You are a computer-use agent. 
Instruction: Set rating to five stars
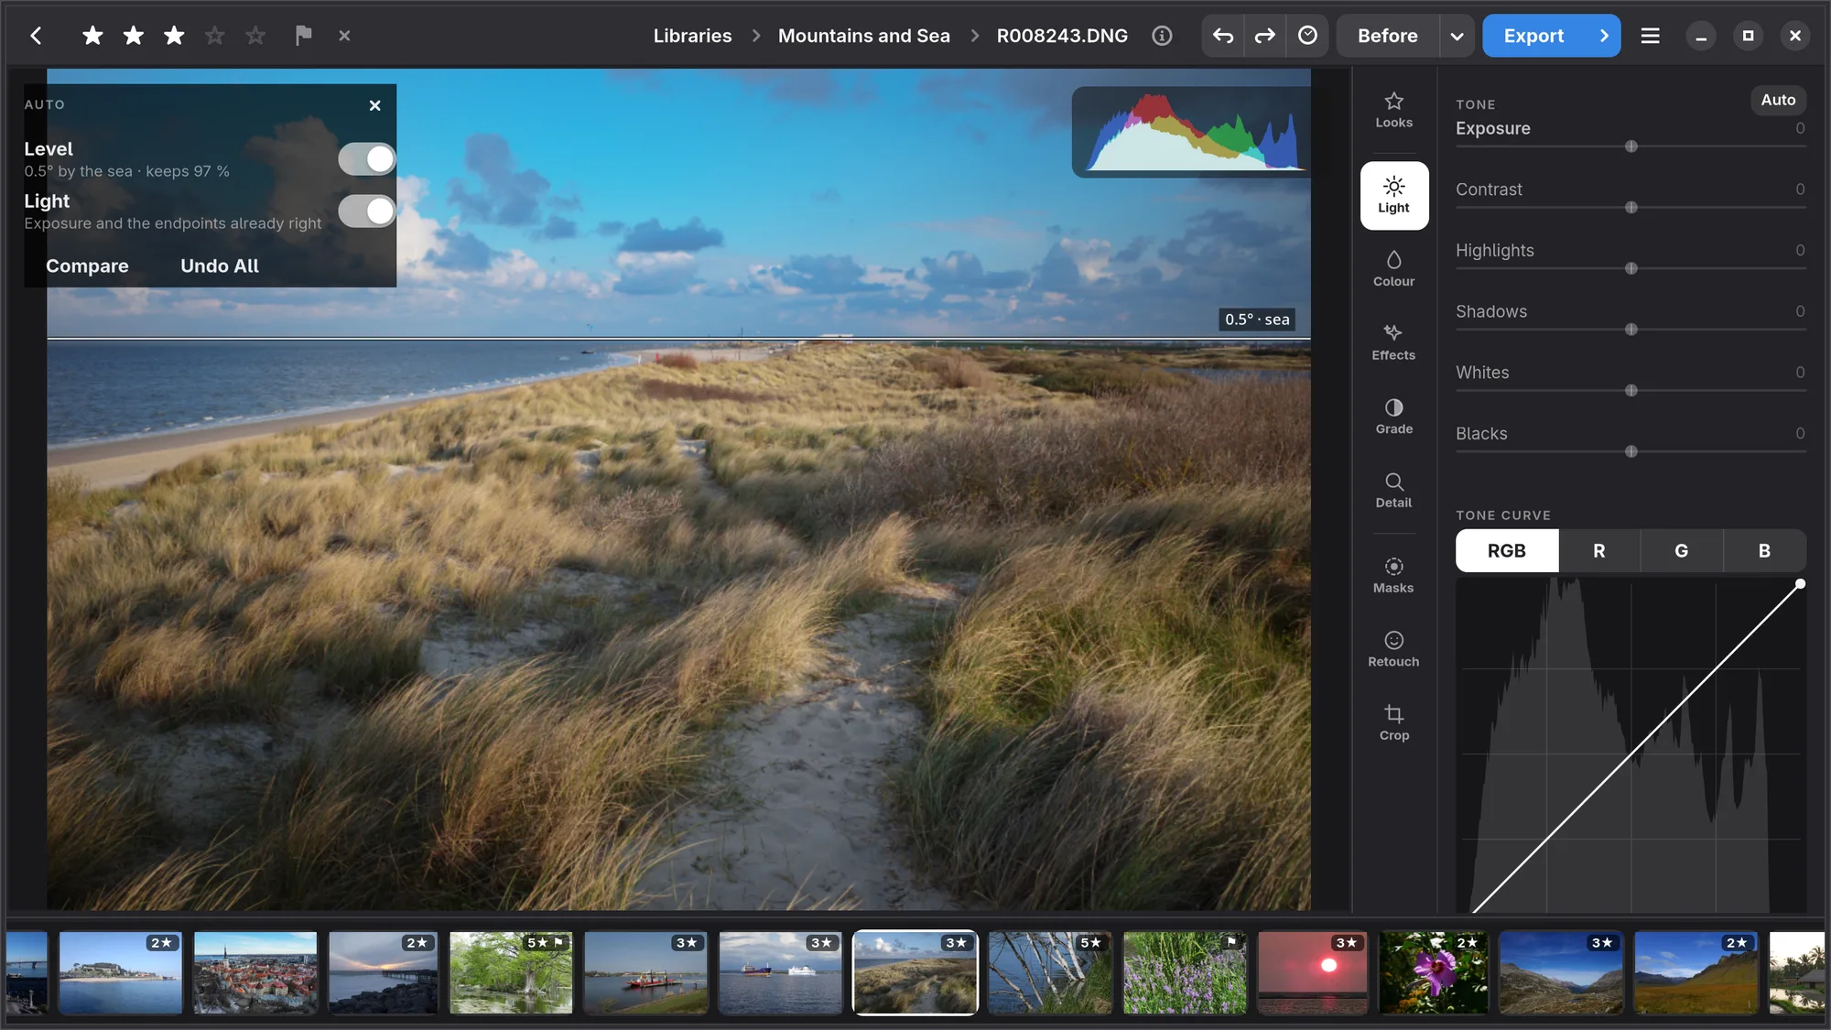[255, 36]
